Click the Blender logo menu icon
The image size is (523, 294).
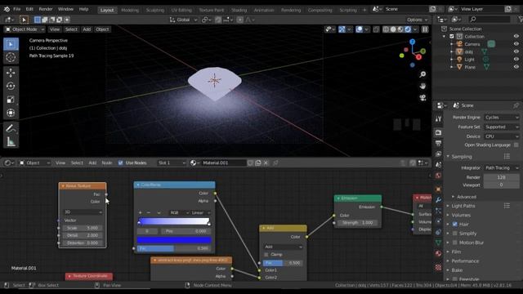pos(7,9)
